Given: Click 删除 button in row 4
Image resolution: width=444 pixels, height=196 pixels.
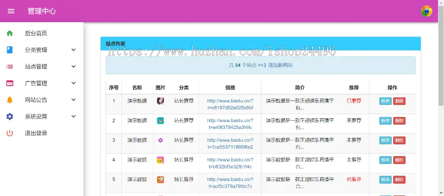Looking at the screenshot, I should click(x=399, y=160).
